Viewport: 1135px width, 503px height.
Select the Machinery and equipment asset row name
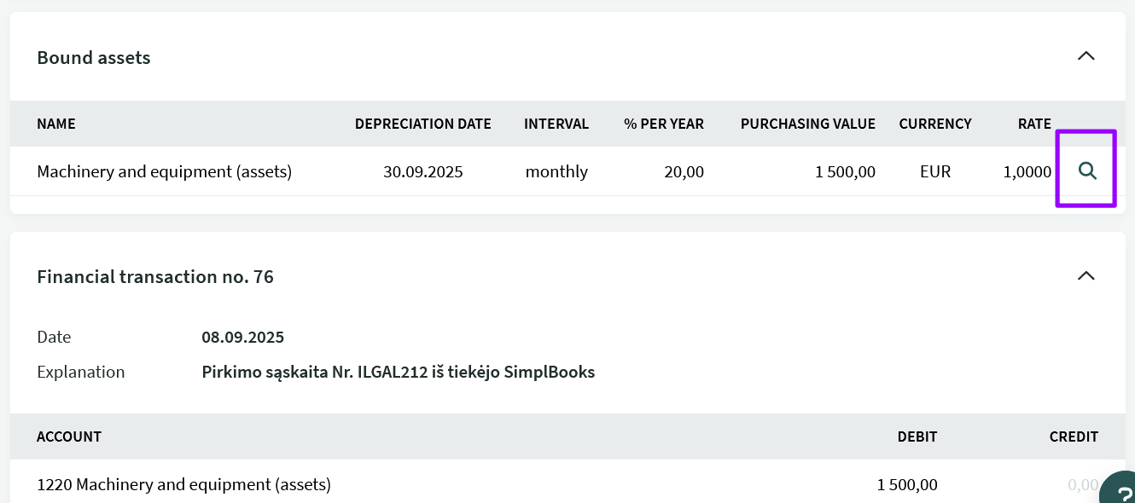165,171
